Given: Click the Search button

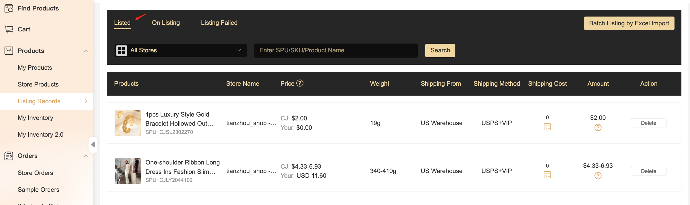Looking at the screenshot, I should pos(440,50).
